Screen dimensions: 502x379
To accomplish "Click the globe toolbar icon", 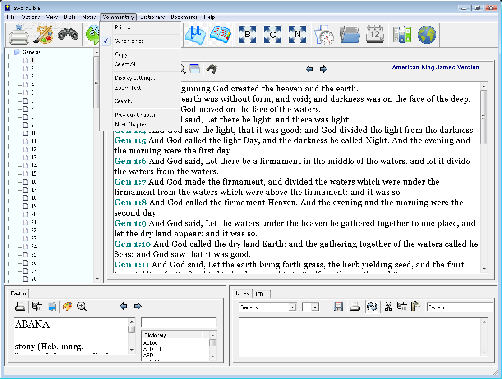I will (x=427, y=35).
